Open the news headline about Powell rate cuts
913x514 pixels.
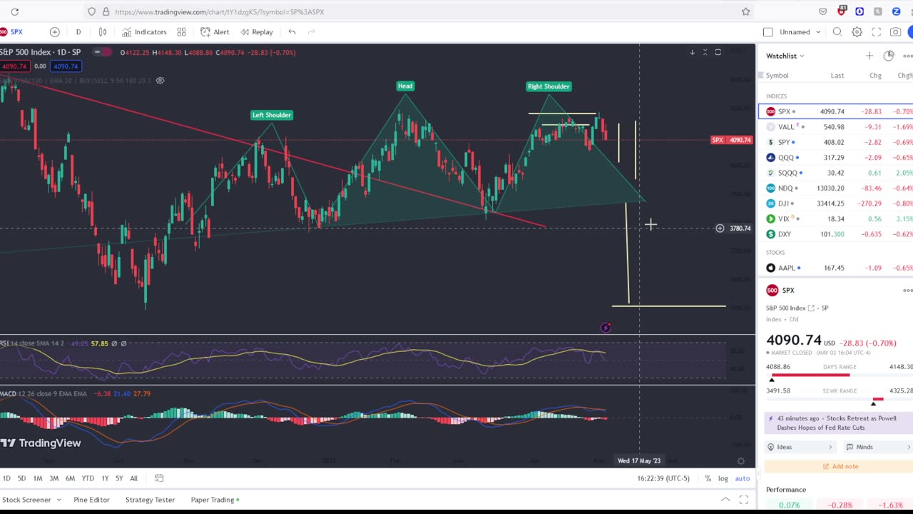coord(839,423)
